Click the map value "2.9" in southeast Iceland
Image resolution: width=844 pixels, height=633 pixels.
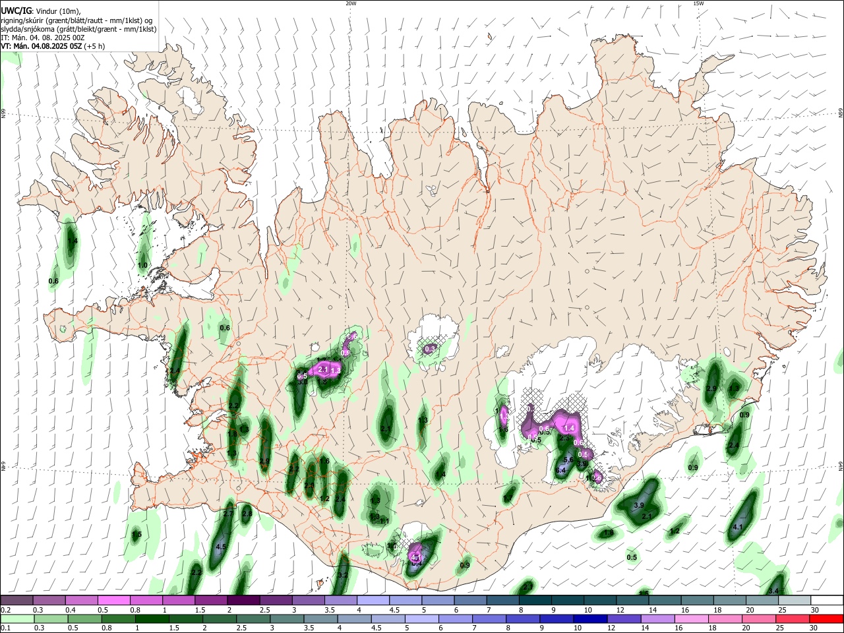pyautogui.click(x=711, y=389)
